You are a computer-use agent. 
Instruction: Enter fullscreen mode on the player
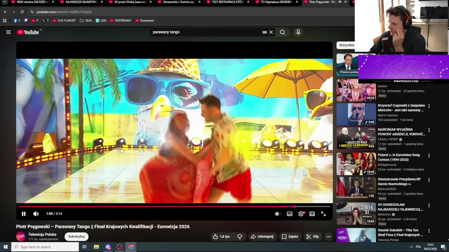click(323, 214)
